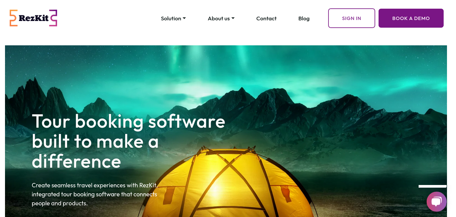Viewport: 456px width, 217px height.
Task: Click the Solution caret arrow
Action: pos(184,18)
